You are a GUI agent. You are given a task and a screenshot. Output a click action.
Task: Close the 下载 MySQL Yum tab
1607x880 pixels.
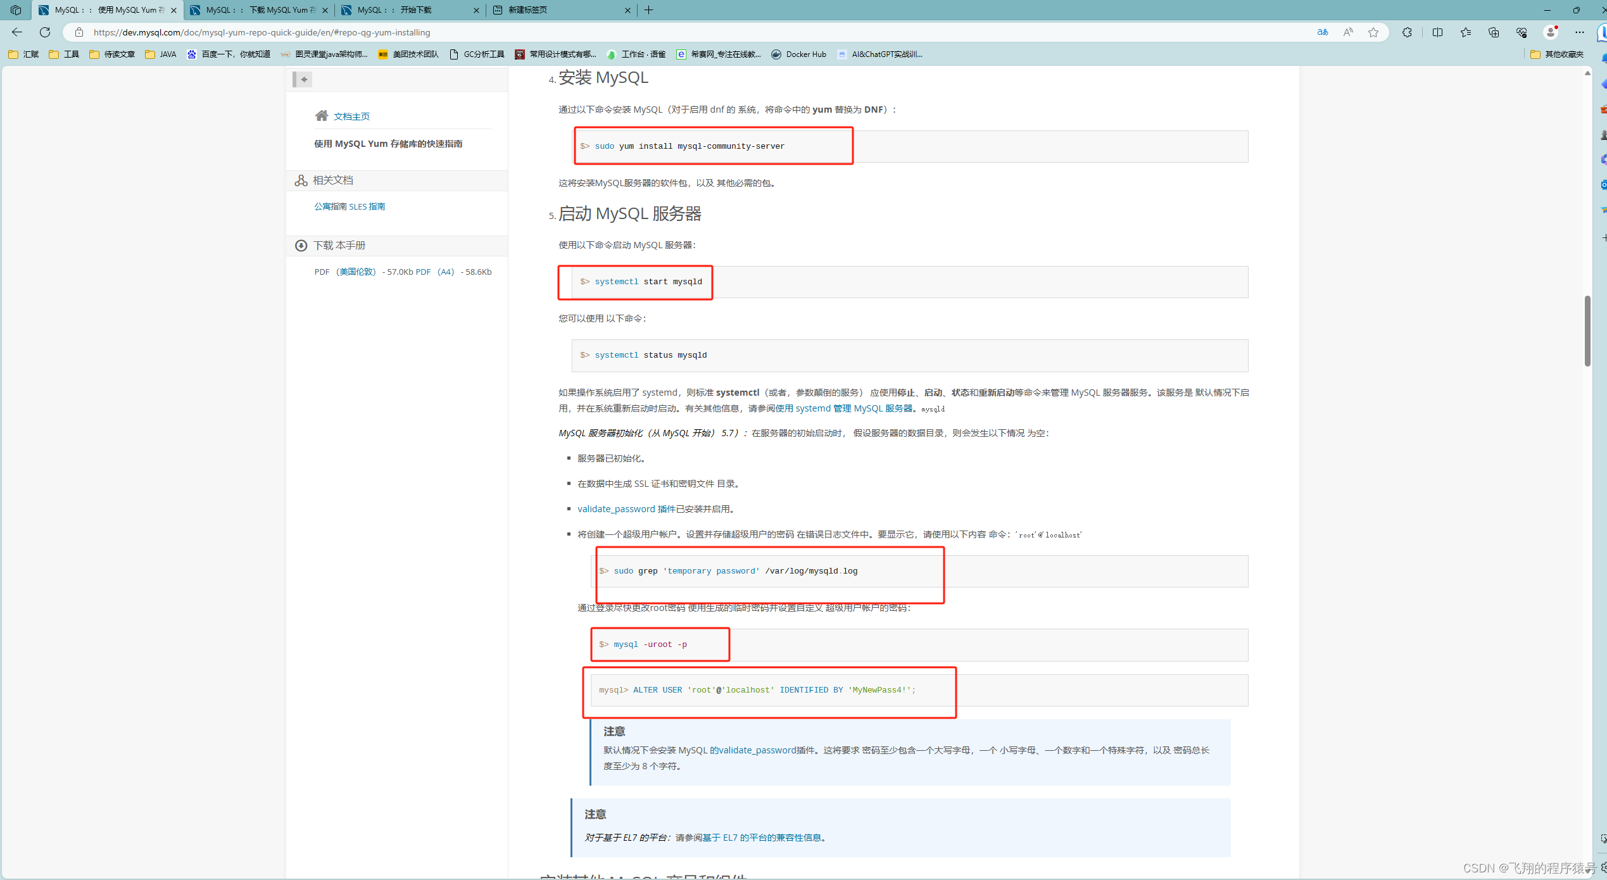[x=325, y=10]
